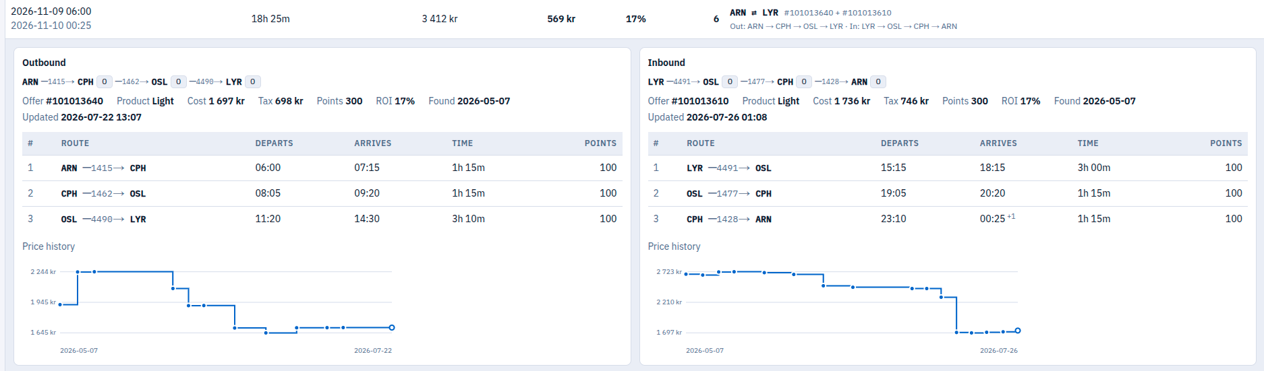Select Outbound row OSL 4490 LYR
Screen dimensions: 1264x371
click(322, 219)
